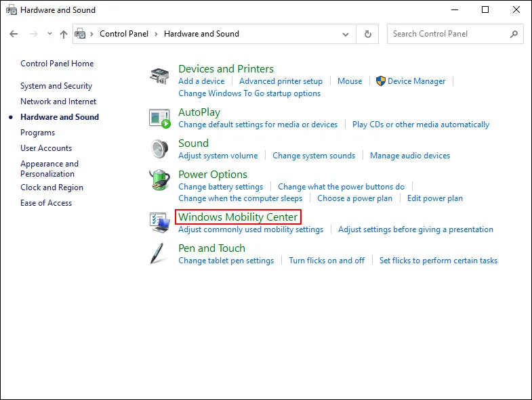Click the Control Panel breadcrumb
The image size is (532, 400).
(x=124, y=34)
